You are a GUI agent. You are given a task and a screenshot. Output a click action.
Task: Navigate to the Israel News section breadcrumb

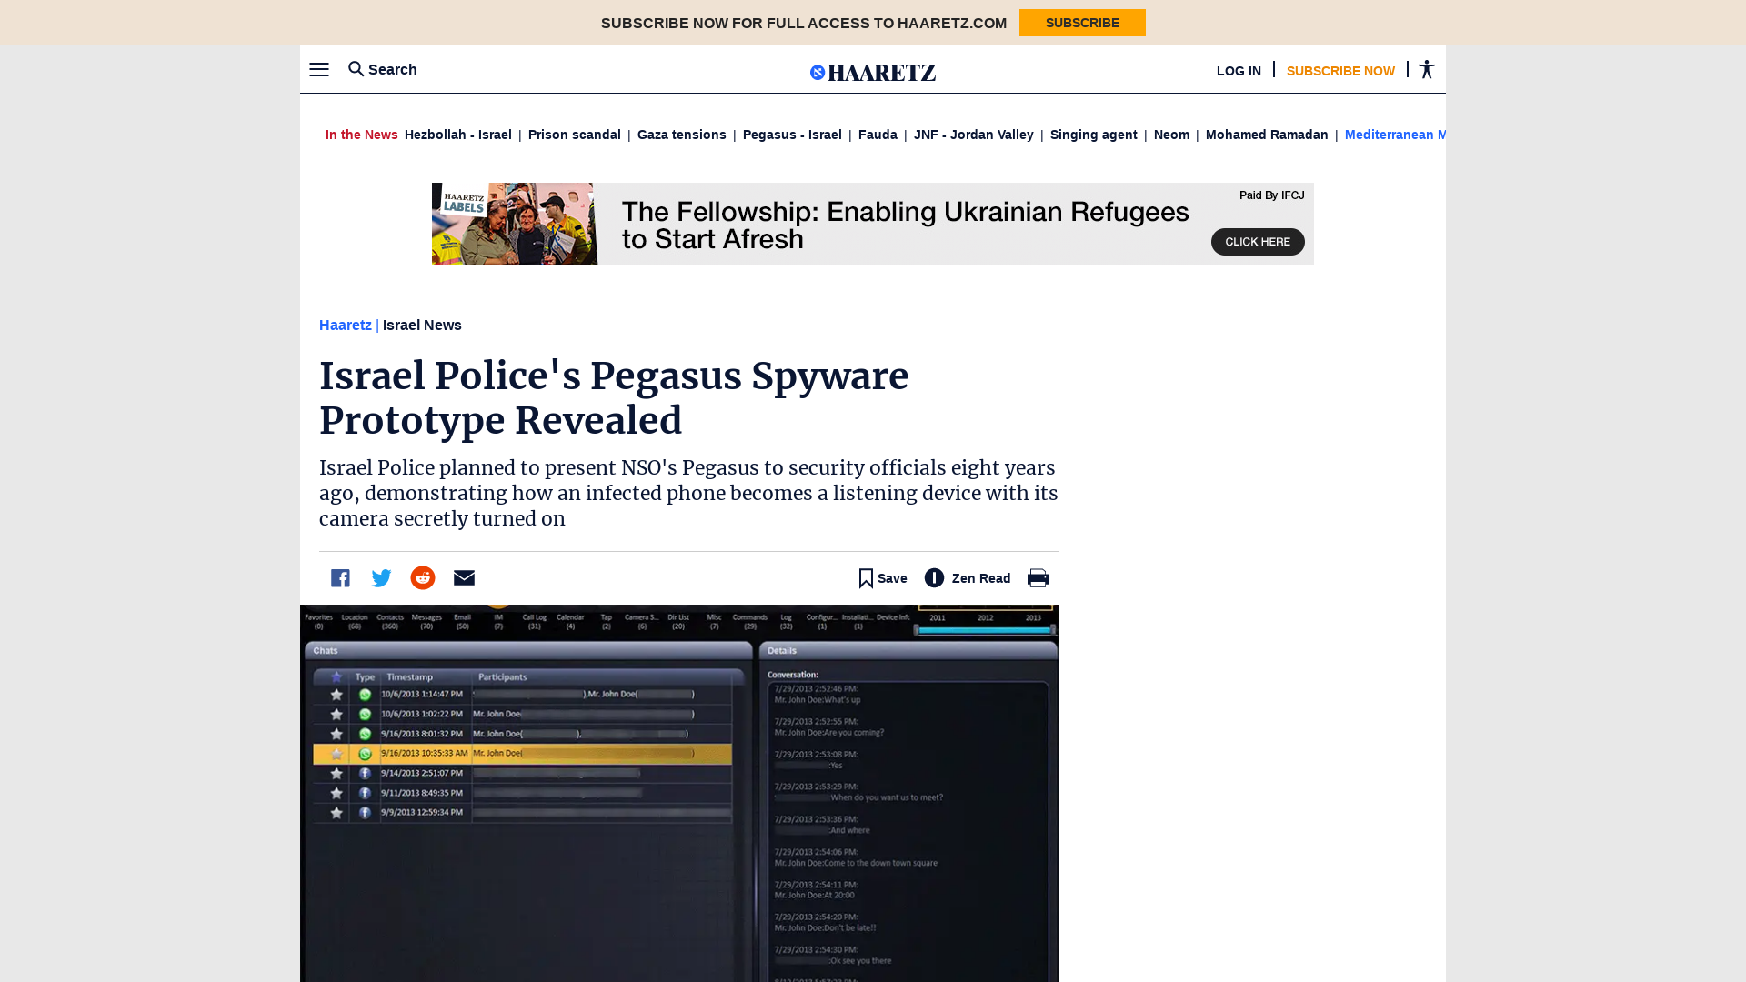point(421,325)
